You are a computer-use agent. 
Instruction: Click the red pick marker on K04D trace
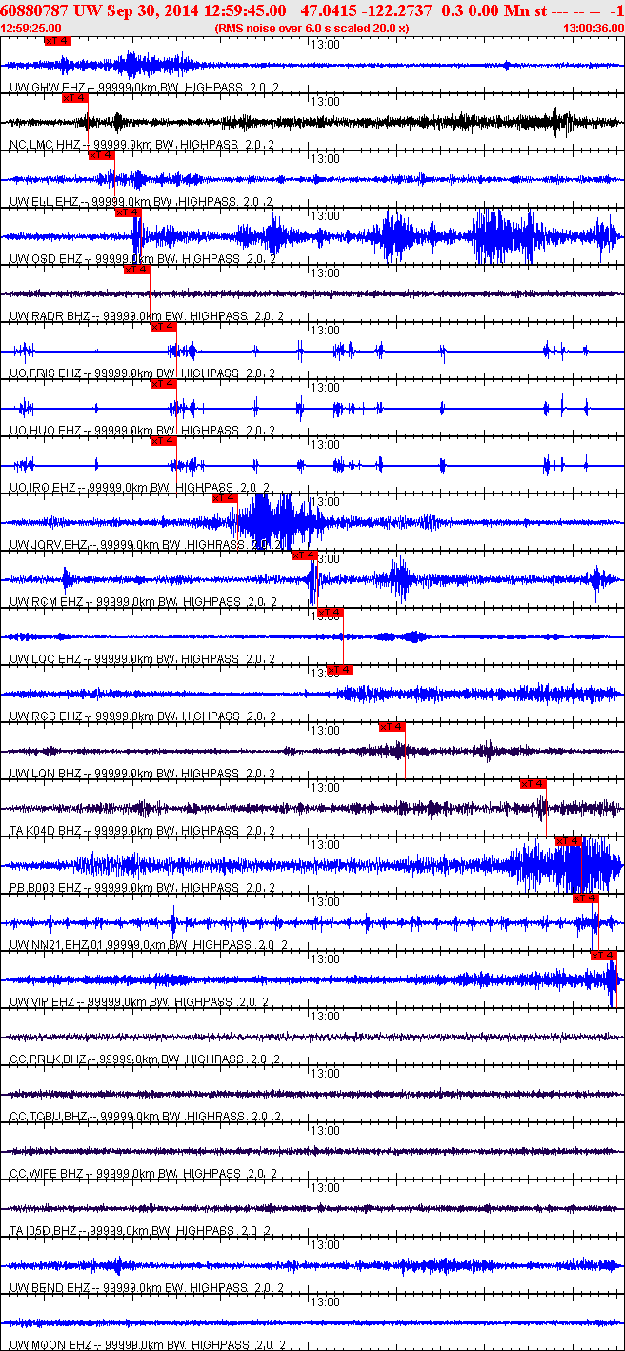click(x=533, y=784)
